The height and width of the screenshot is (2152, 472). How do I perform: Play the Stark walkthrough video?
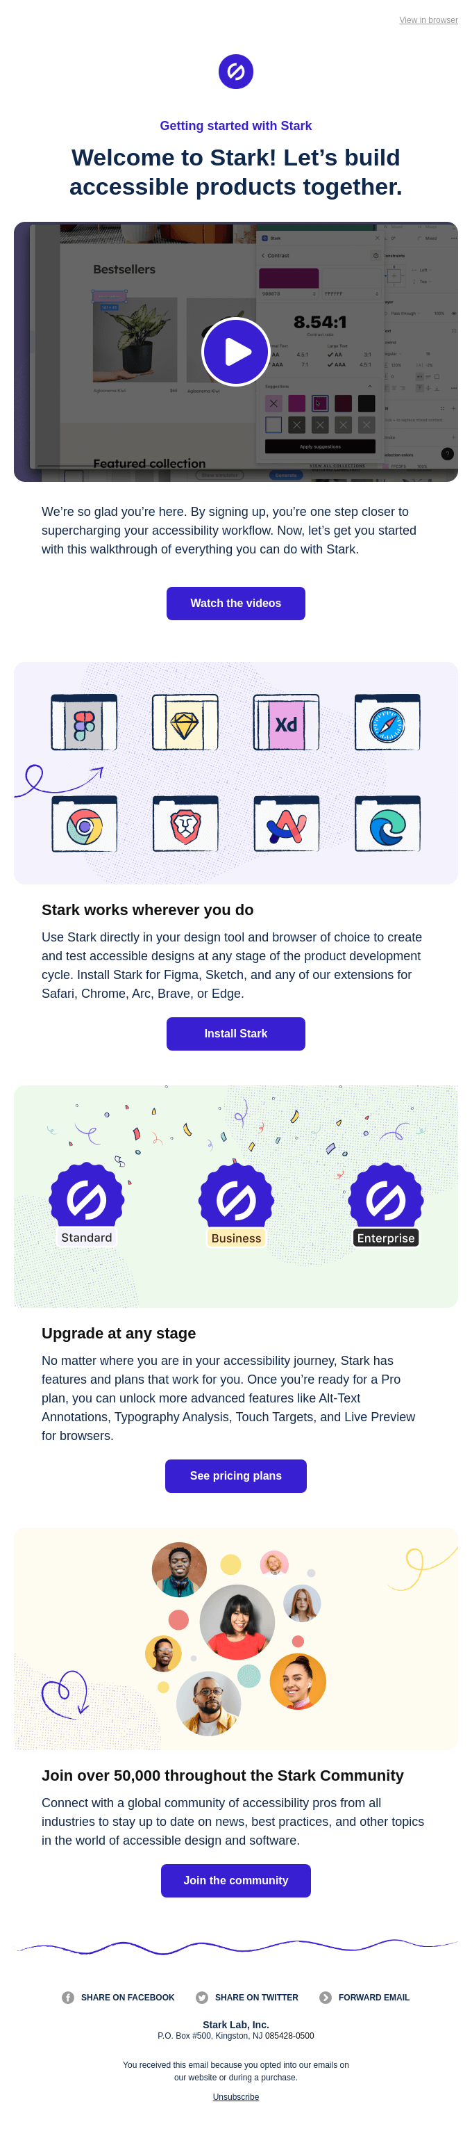click(235, 352)
